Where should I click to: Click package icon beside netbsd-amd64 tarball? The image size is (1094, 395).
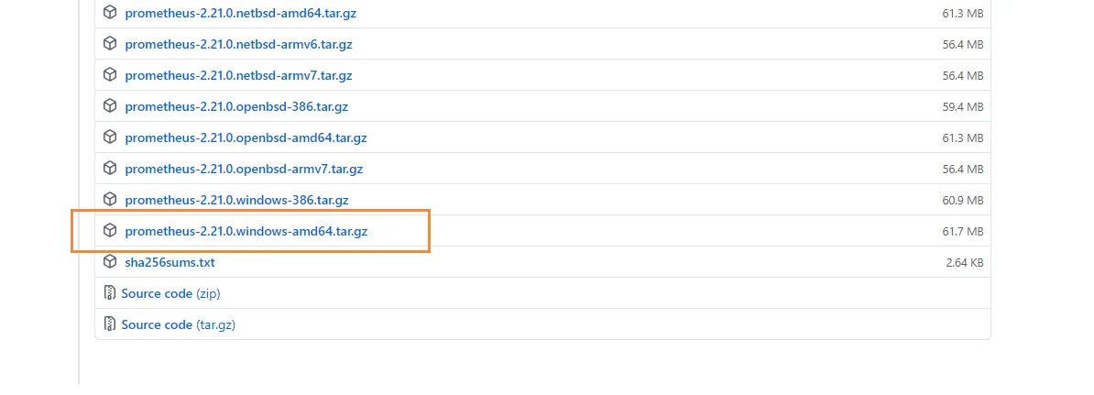[110, 13]
